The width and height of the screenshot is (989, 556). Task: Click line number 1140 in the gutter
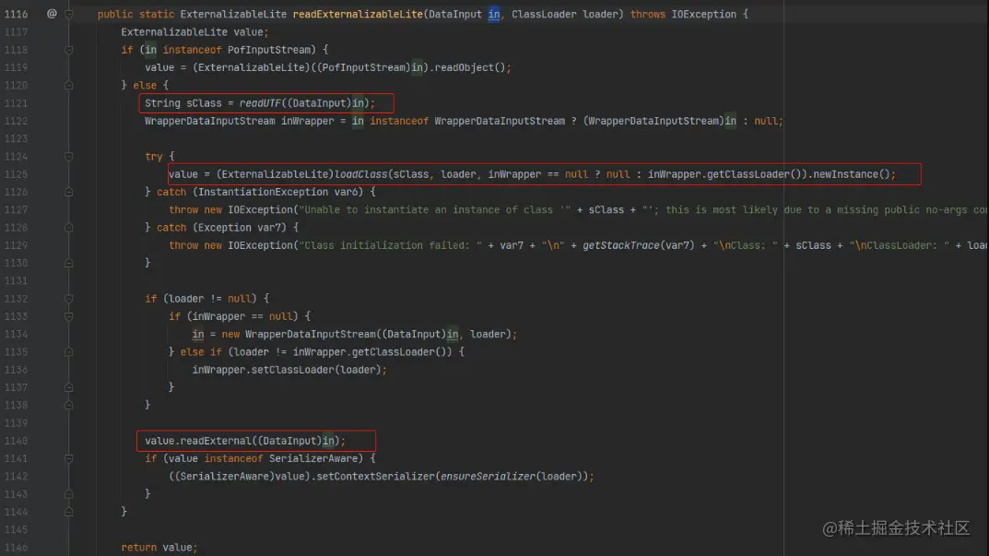pyautogui.click(x=16, y=441)
